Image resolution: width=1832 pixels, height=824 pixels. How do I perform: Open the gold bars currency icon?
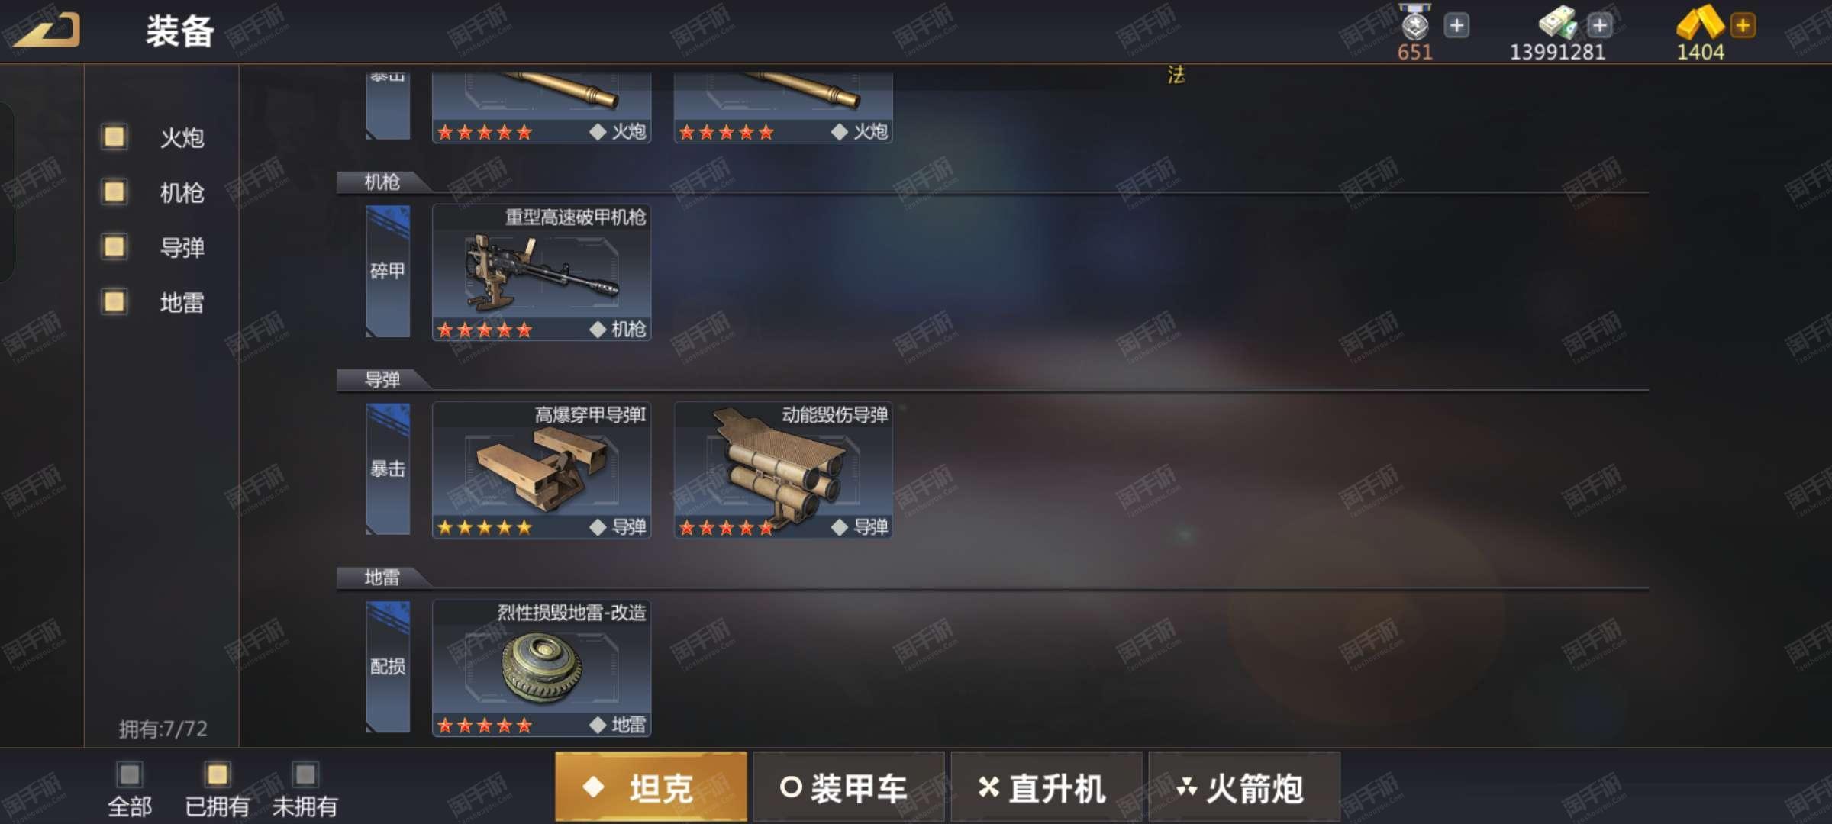[1699, 21]
